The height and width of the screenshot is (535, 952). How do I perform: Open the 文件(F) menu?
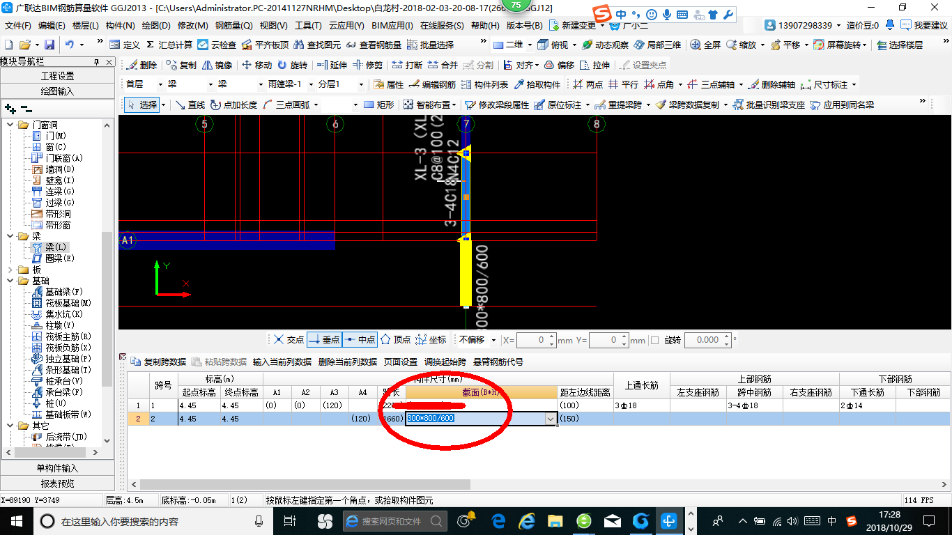18,26
